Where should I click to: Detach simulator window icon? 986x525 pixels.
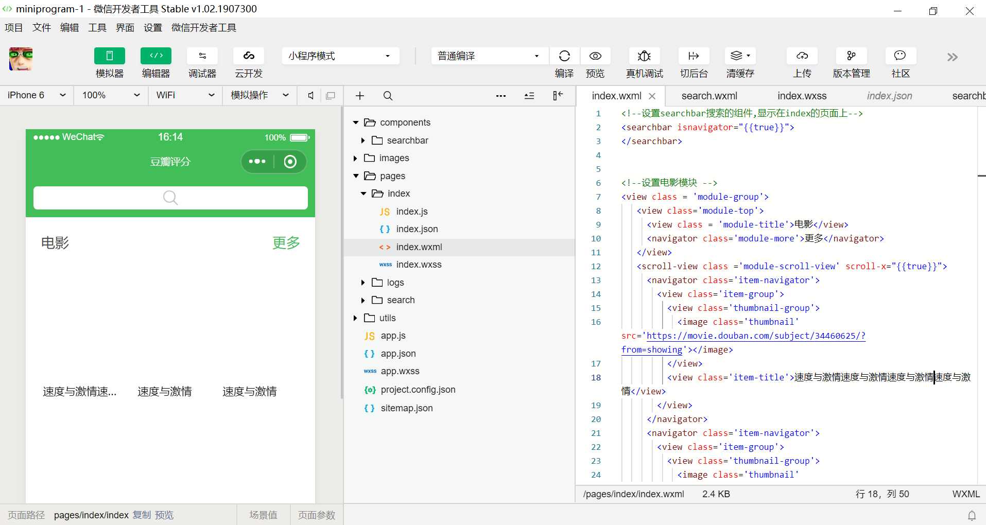tap(331, 96)
